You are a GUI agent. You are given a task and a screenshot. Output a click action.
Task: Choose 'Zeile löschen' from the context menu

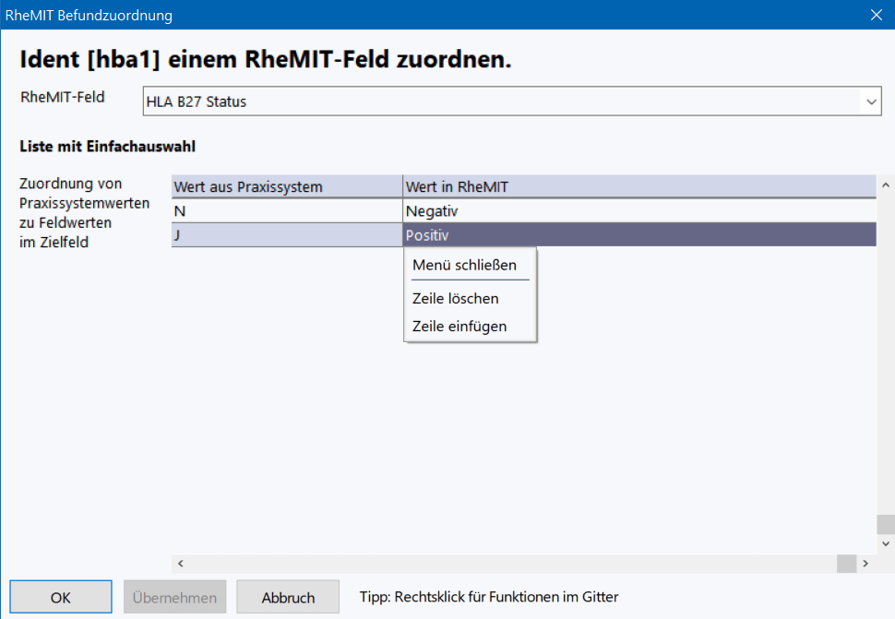456,298
